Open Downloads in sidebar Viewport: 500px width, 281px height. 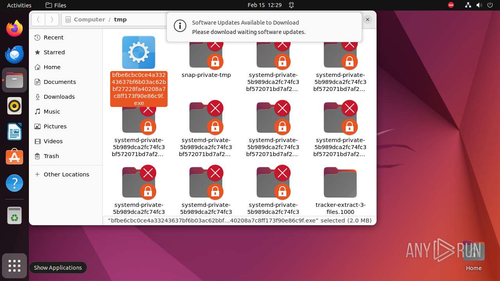coord(66,97)
